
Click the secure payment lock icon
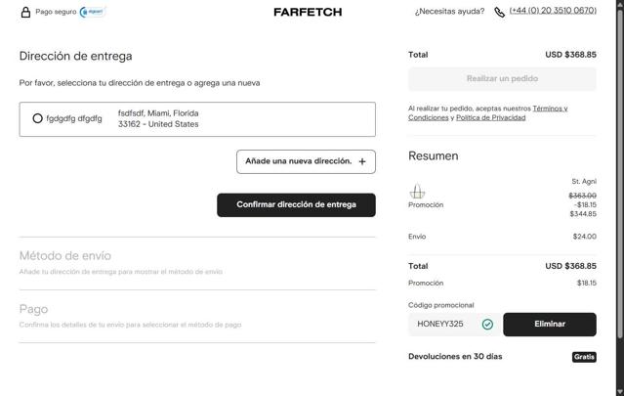(25, 13)
